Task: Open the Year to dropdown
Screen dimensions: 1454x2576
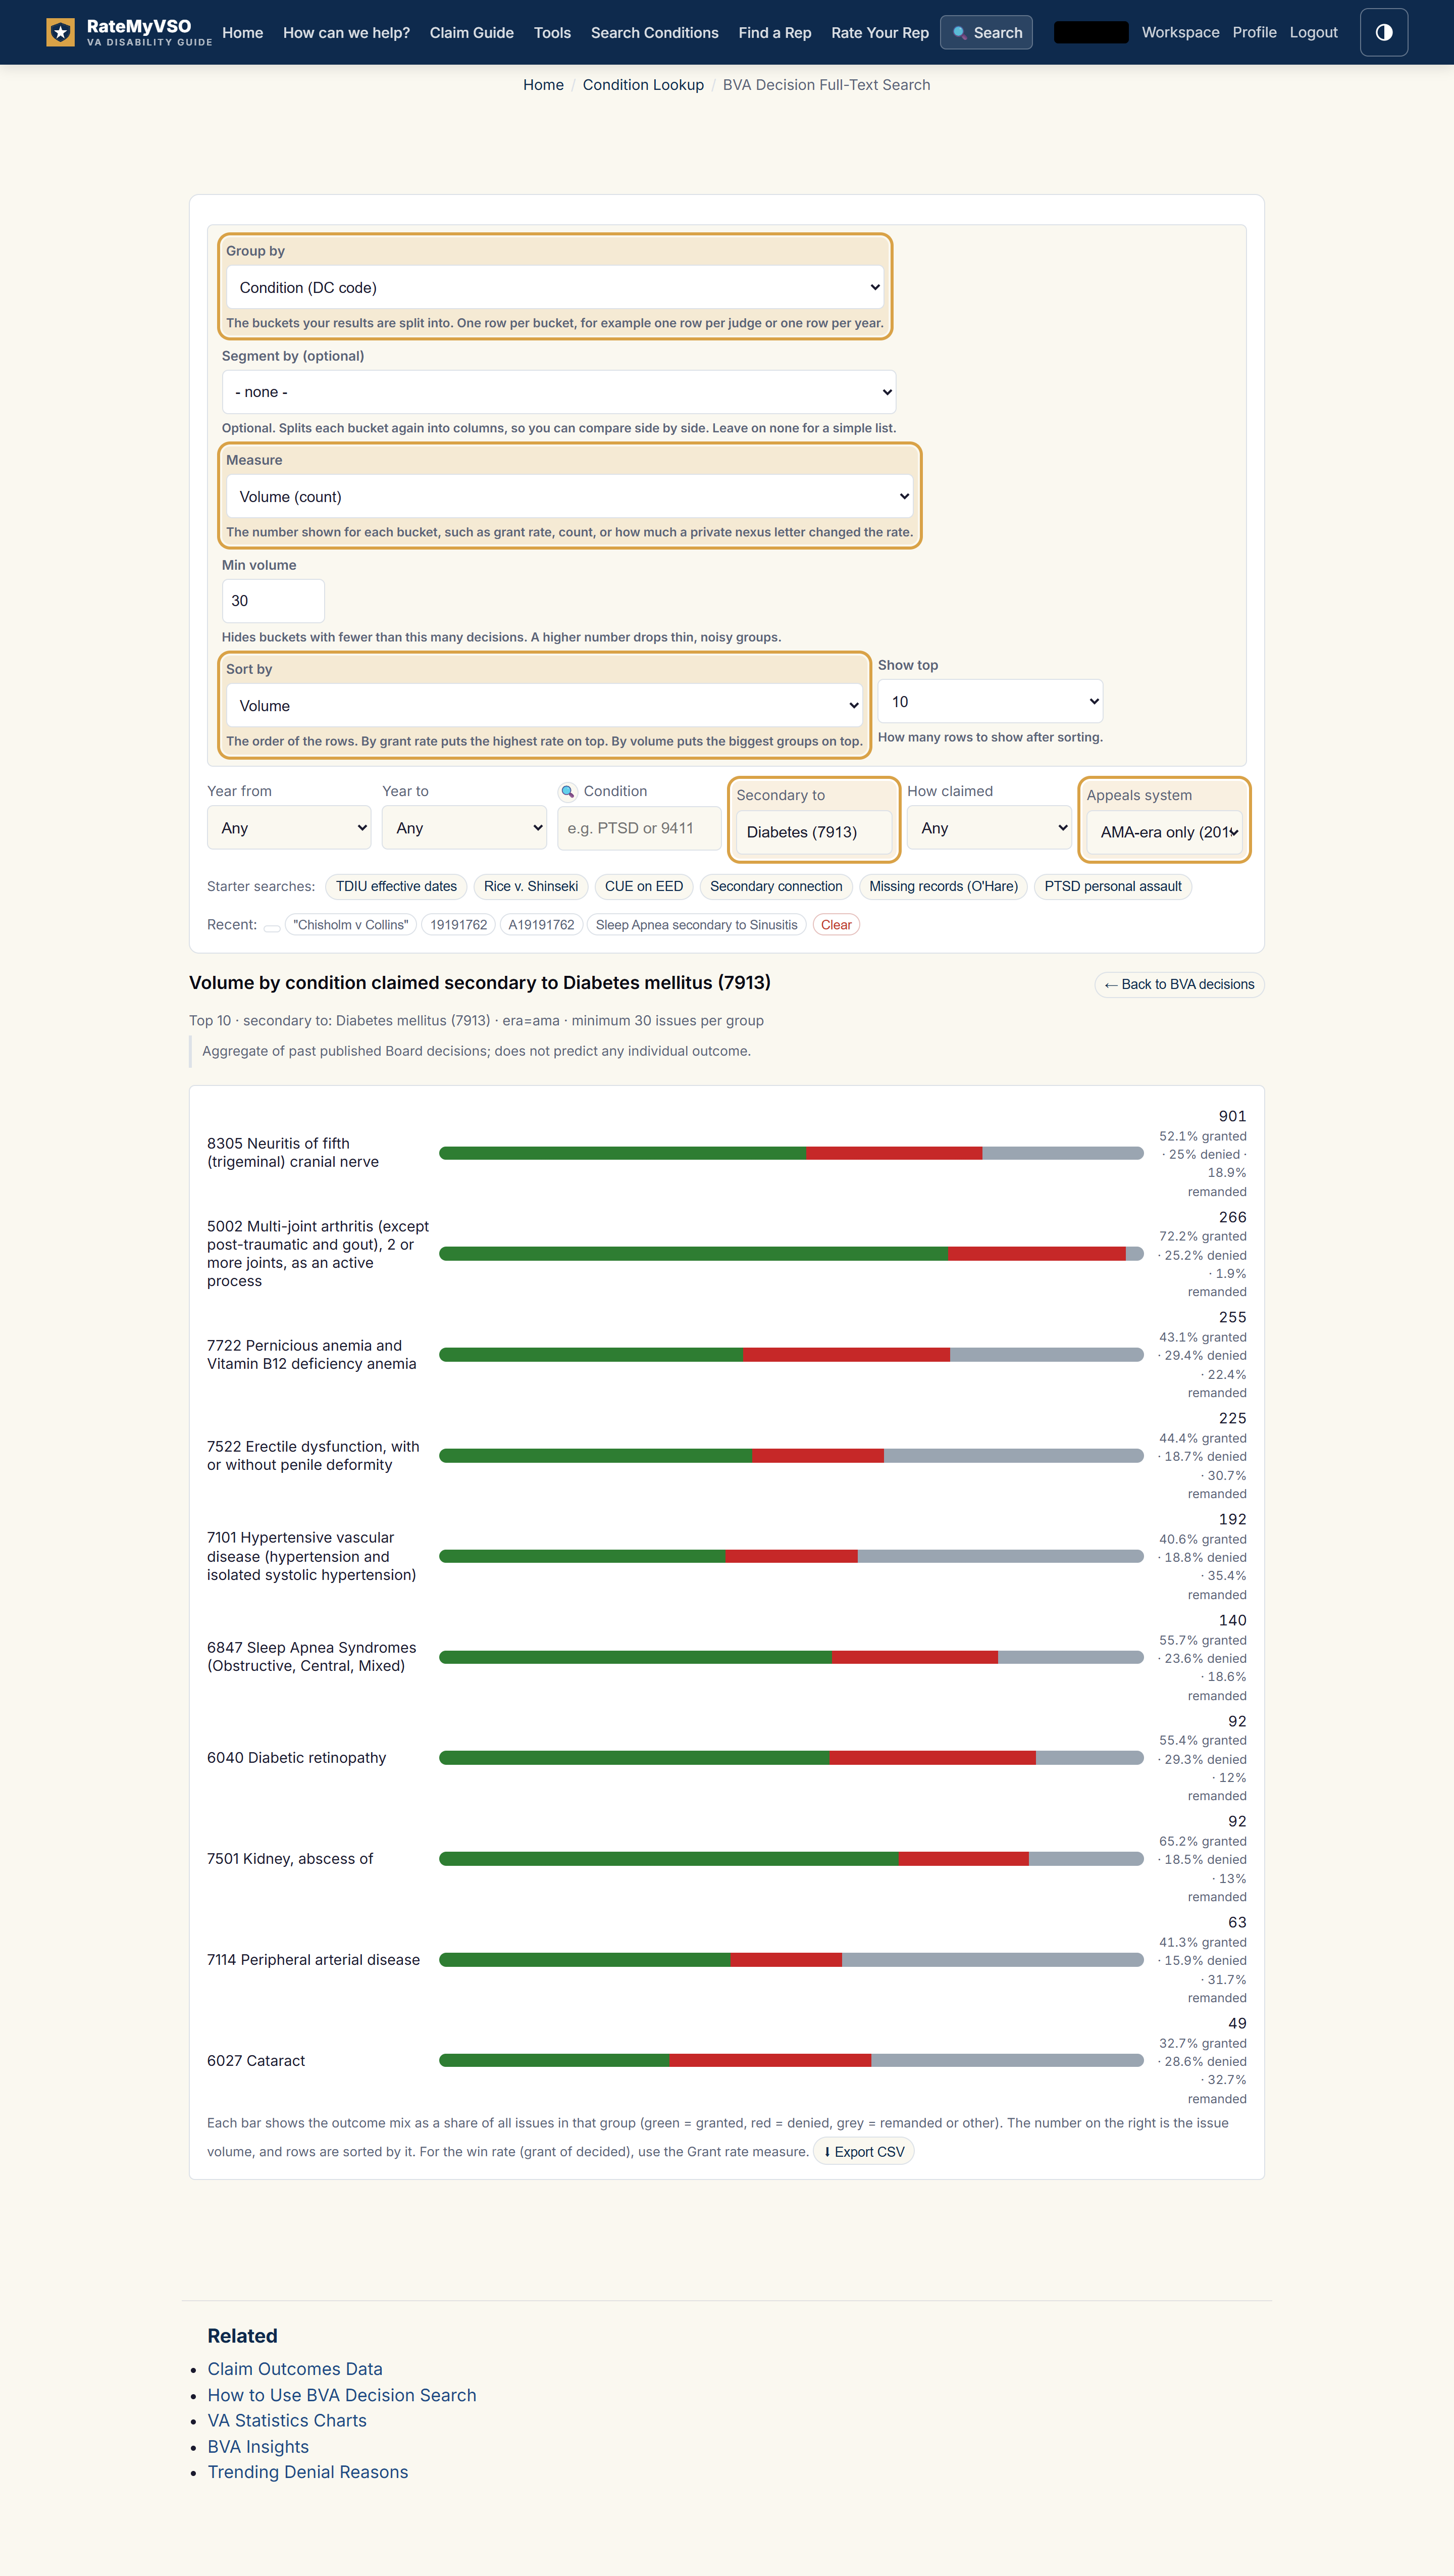Action: (463, 828)
